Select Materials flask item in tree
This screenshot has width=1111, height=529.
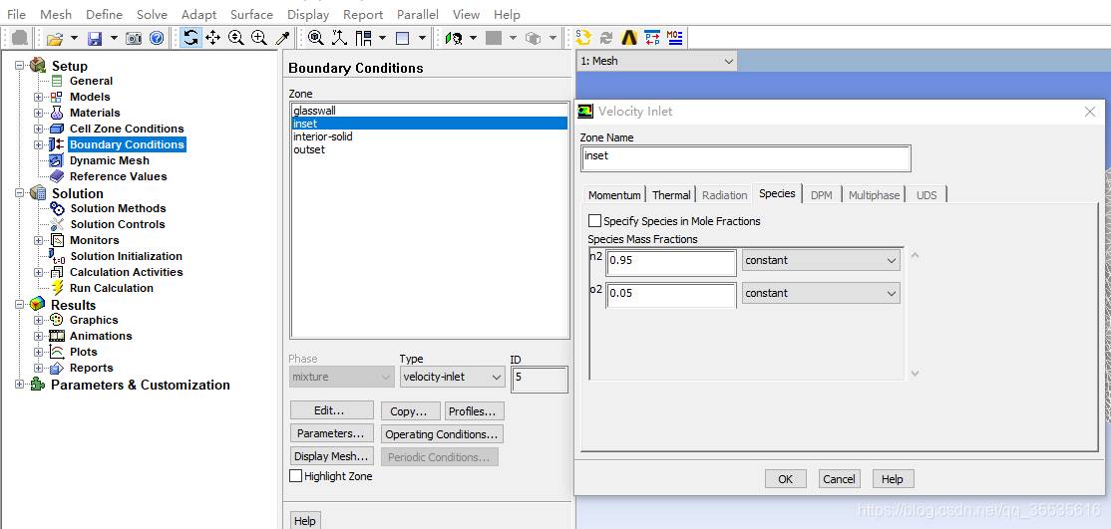click(95, 113)
